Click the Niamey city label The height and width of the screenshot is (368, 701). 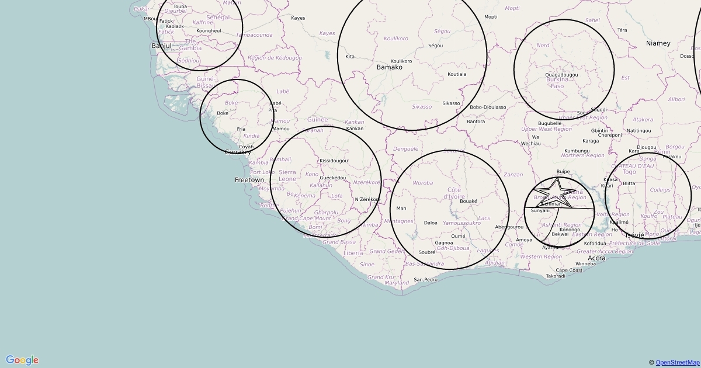[x=658, y=43]
